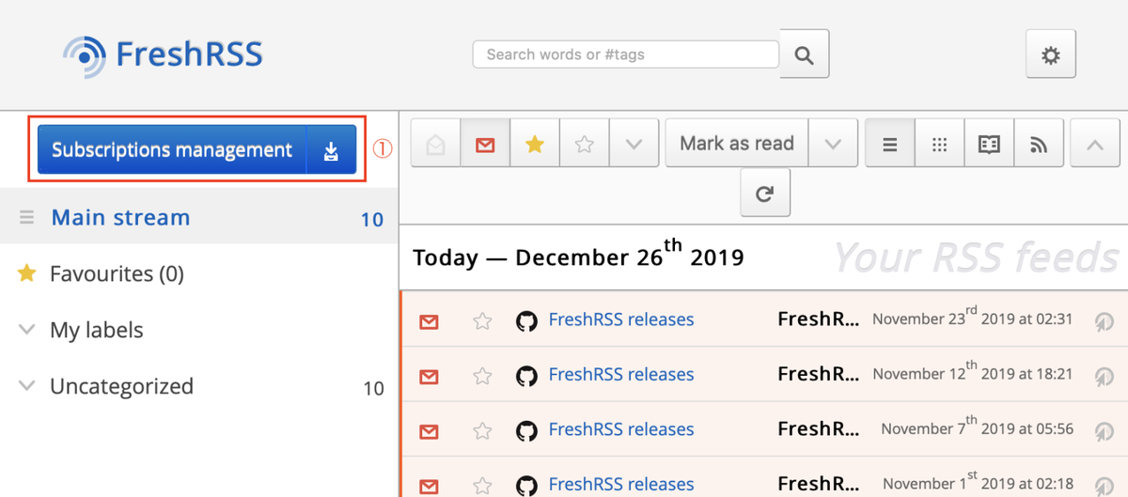
Task: Open the RSS feed icon
Action: click(1039, 144)
